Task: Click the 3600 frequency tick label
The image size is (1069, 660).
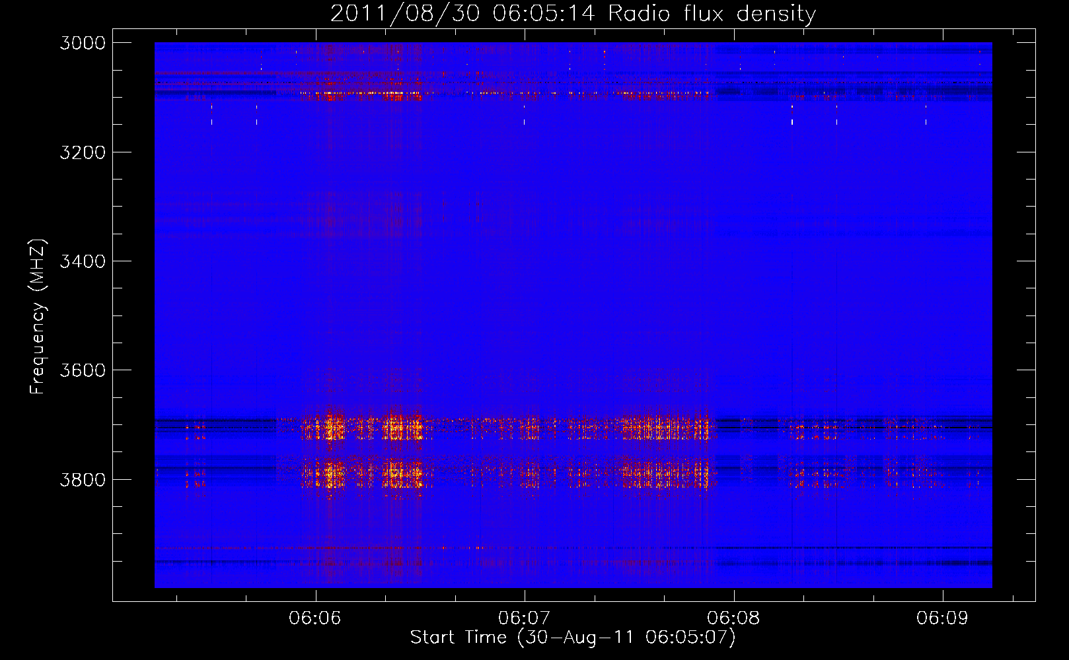Action: (83, 370)
